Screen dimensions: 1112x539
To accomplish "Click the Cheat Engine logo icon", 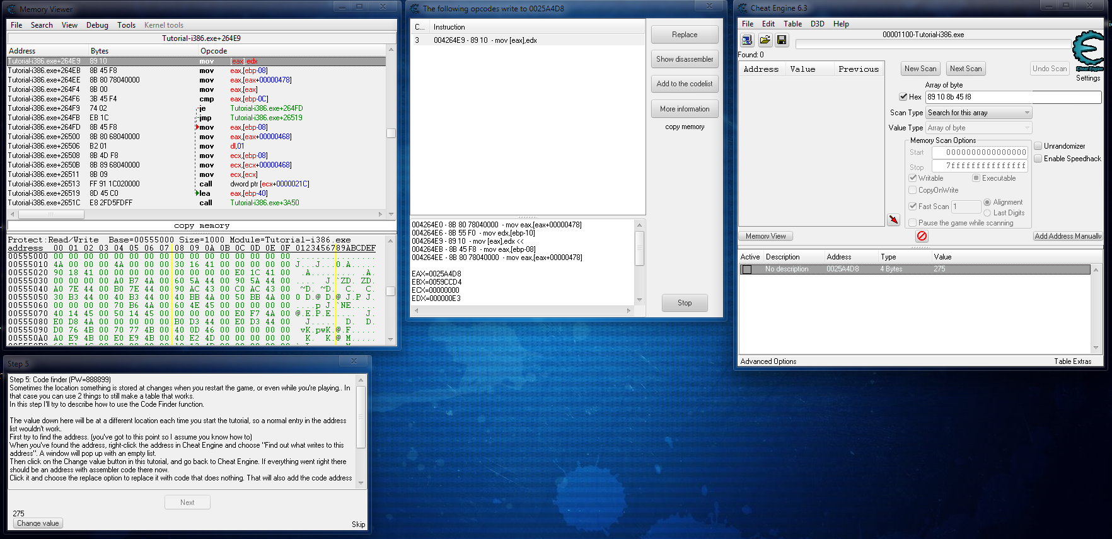I will (1088, 50).
